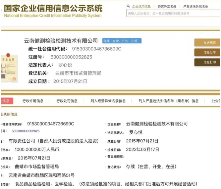Click the blue registration number 530300000052825 link
Viewport: 221px width, 189px height.
26,131
